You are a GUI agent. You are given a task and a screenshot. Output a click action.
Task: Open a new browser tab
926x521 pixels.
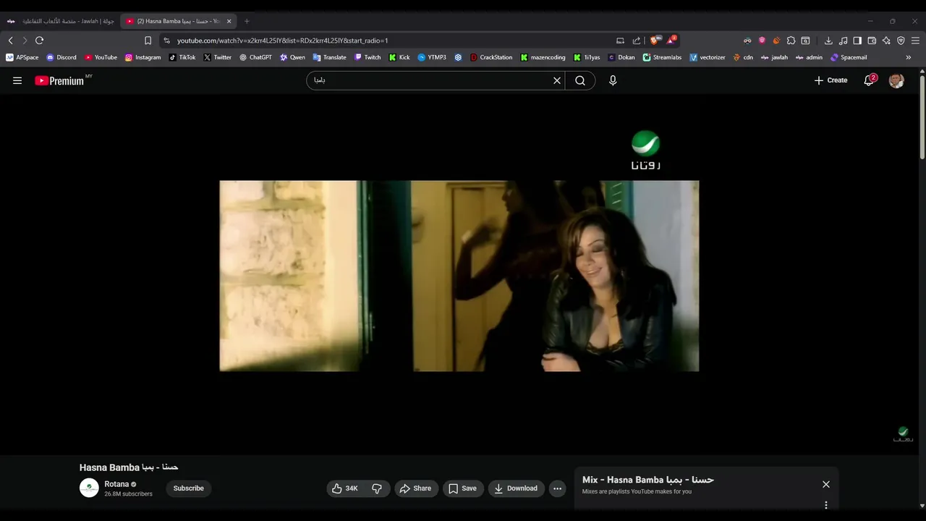[x=247, y=21]
